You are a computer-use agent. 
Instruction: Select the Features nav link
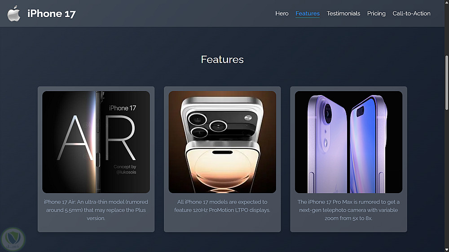point(308,13)
